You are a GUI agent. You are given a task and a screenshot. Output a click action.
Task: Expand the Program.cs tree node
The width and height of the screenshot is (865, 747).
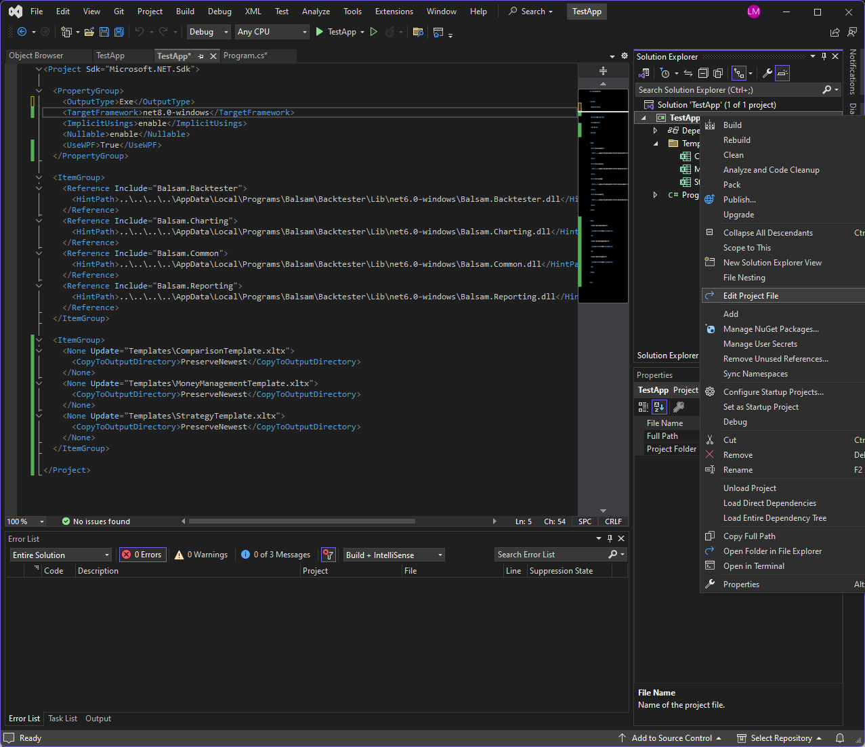click(x=655, y=195)
